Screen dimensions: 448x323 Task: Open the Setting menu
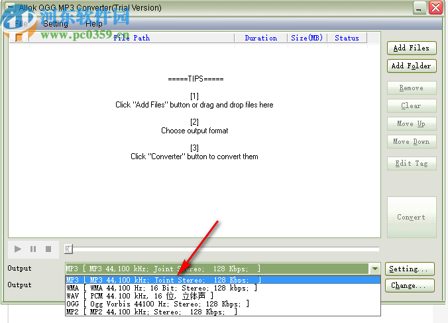pyautogui.click(x=56, y=23)
